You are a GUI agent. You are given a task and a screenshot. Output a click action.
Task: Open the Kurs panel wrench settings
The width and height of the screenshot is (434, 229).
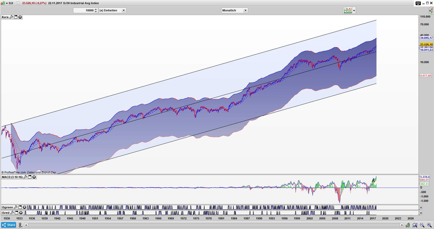click(11, 17)
